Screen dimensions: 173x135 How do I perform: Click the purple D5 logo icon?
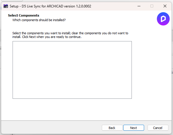(163, 19)
